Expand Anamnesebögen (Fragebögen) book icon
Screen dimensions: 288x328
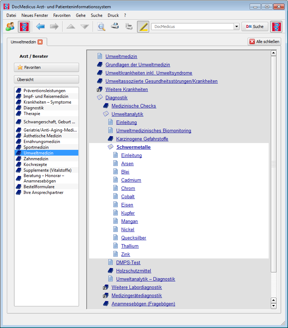[106, 304]
